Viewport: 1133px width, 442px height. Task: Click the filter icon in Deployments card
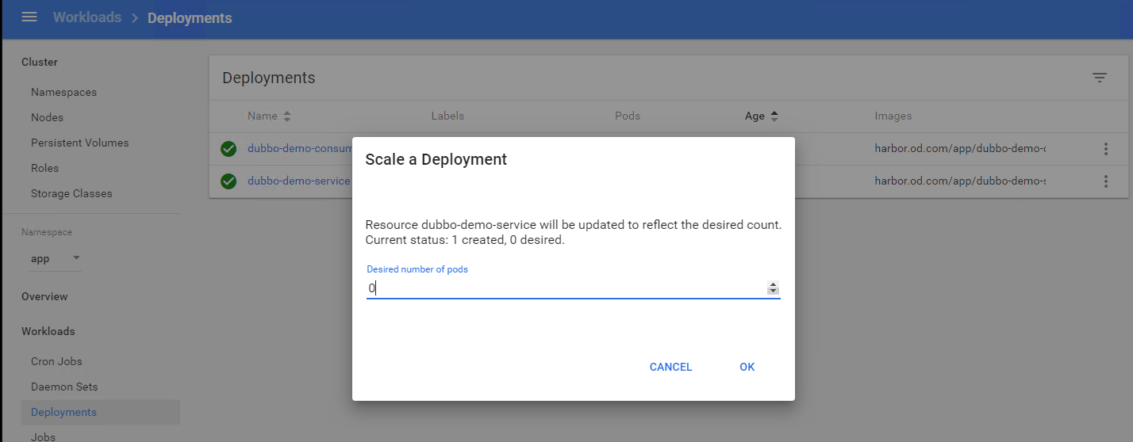1099,78
